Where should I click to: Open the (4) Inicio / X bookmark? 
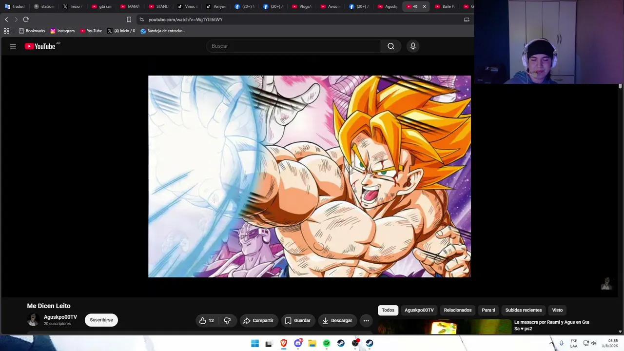121,31
